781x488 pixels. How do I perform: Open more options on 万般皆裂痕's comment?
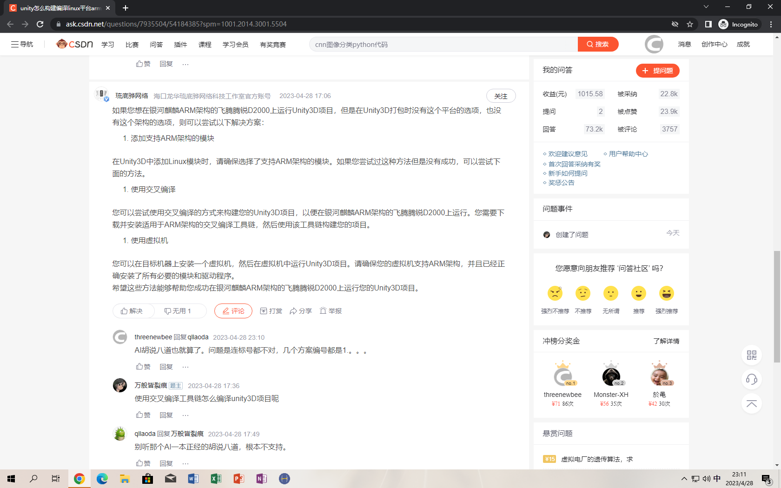(x=185, y=415)
